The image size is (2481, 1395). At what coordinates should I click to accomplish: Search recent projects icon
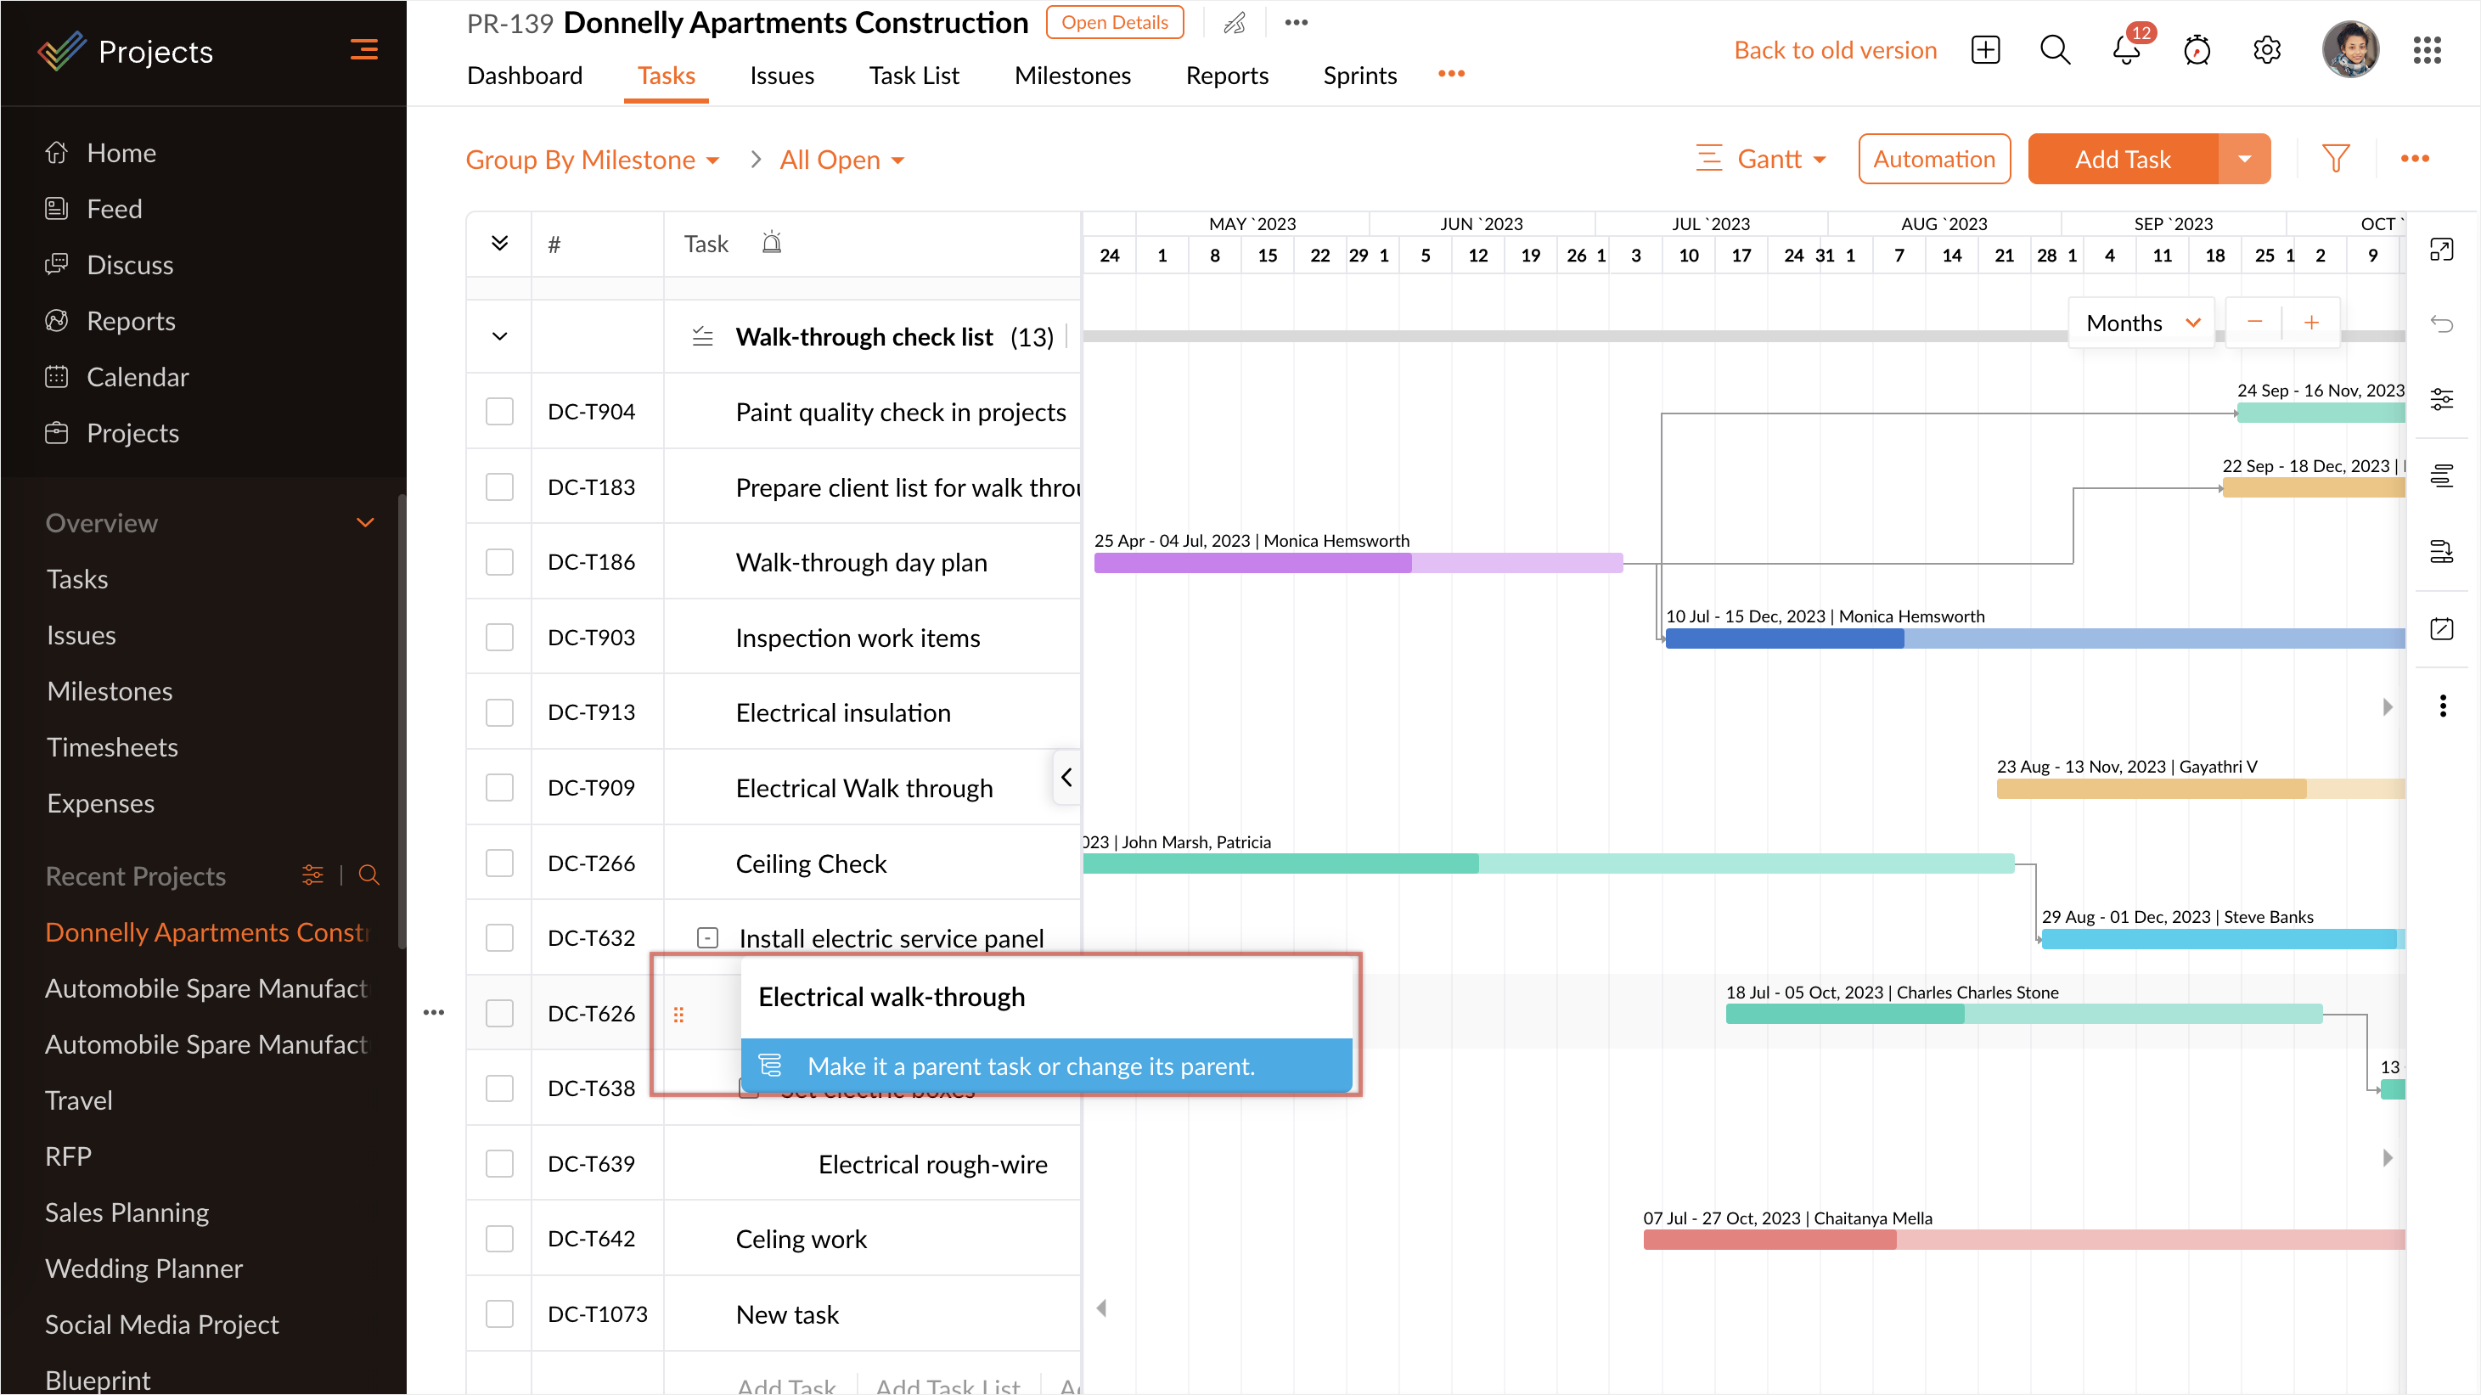click(x=368, y=875)
